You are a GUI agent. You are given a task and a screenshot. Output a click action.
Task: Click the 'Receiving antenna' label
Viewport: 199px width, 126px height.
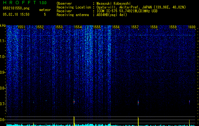[73, 15]
